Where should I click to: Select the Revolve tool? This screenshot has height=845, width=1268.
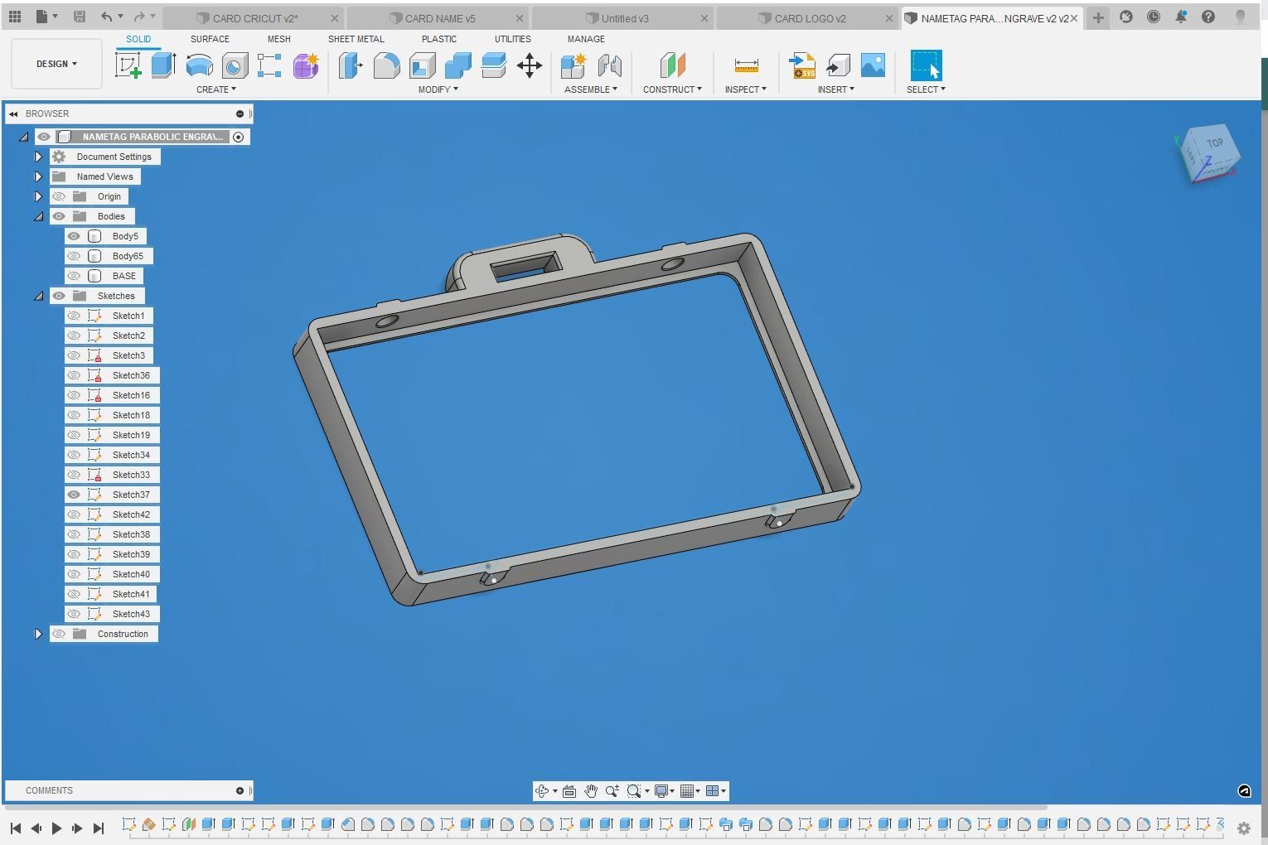199,65
